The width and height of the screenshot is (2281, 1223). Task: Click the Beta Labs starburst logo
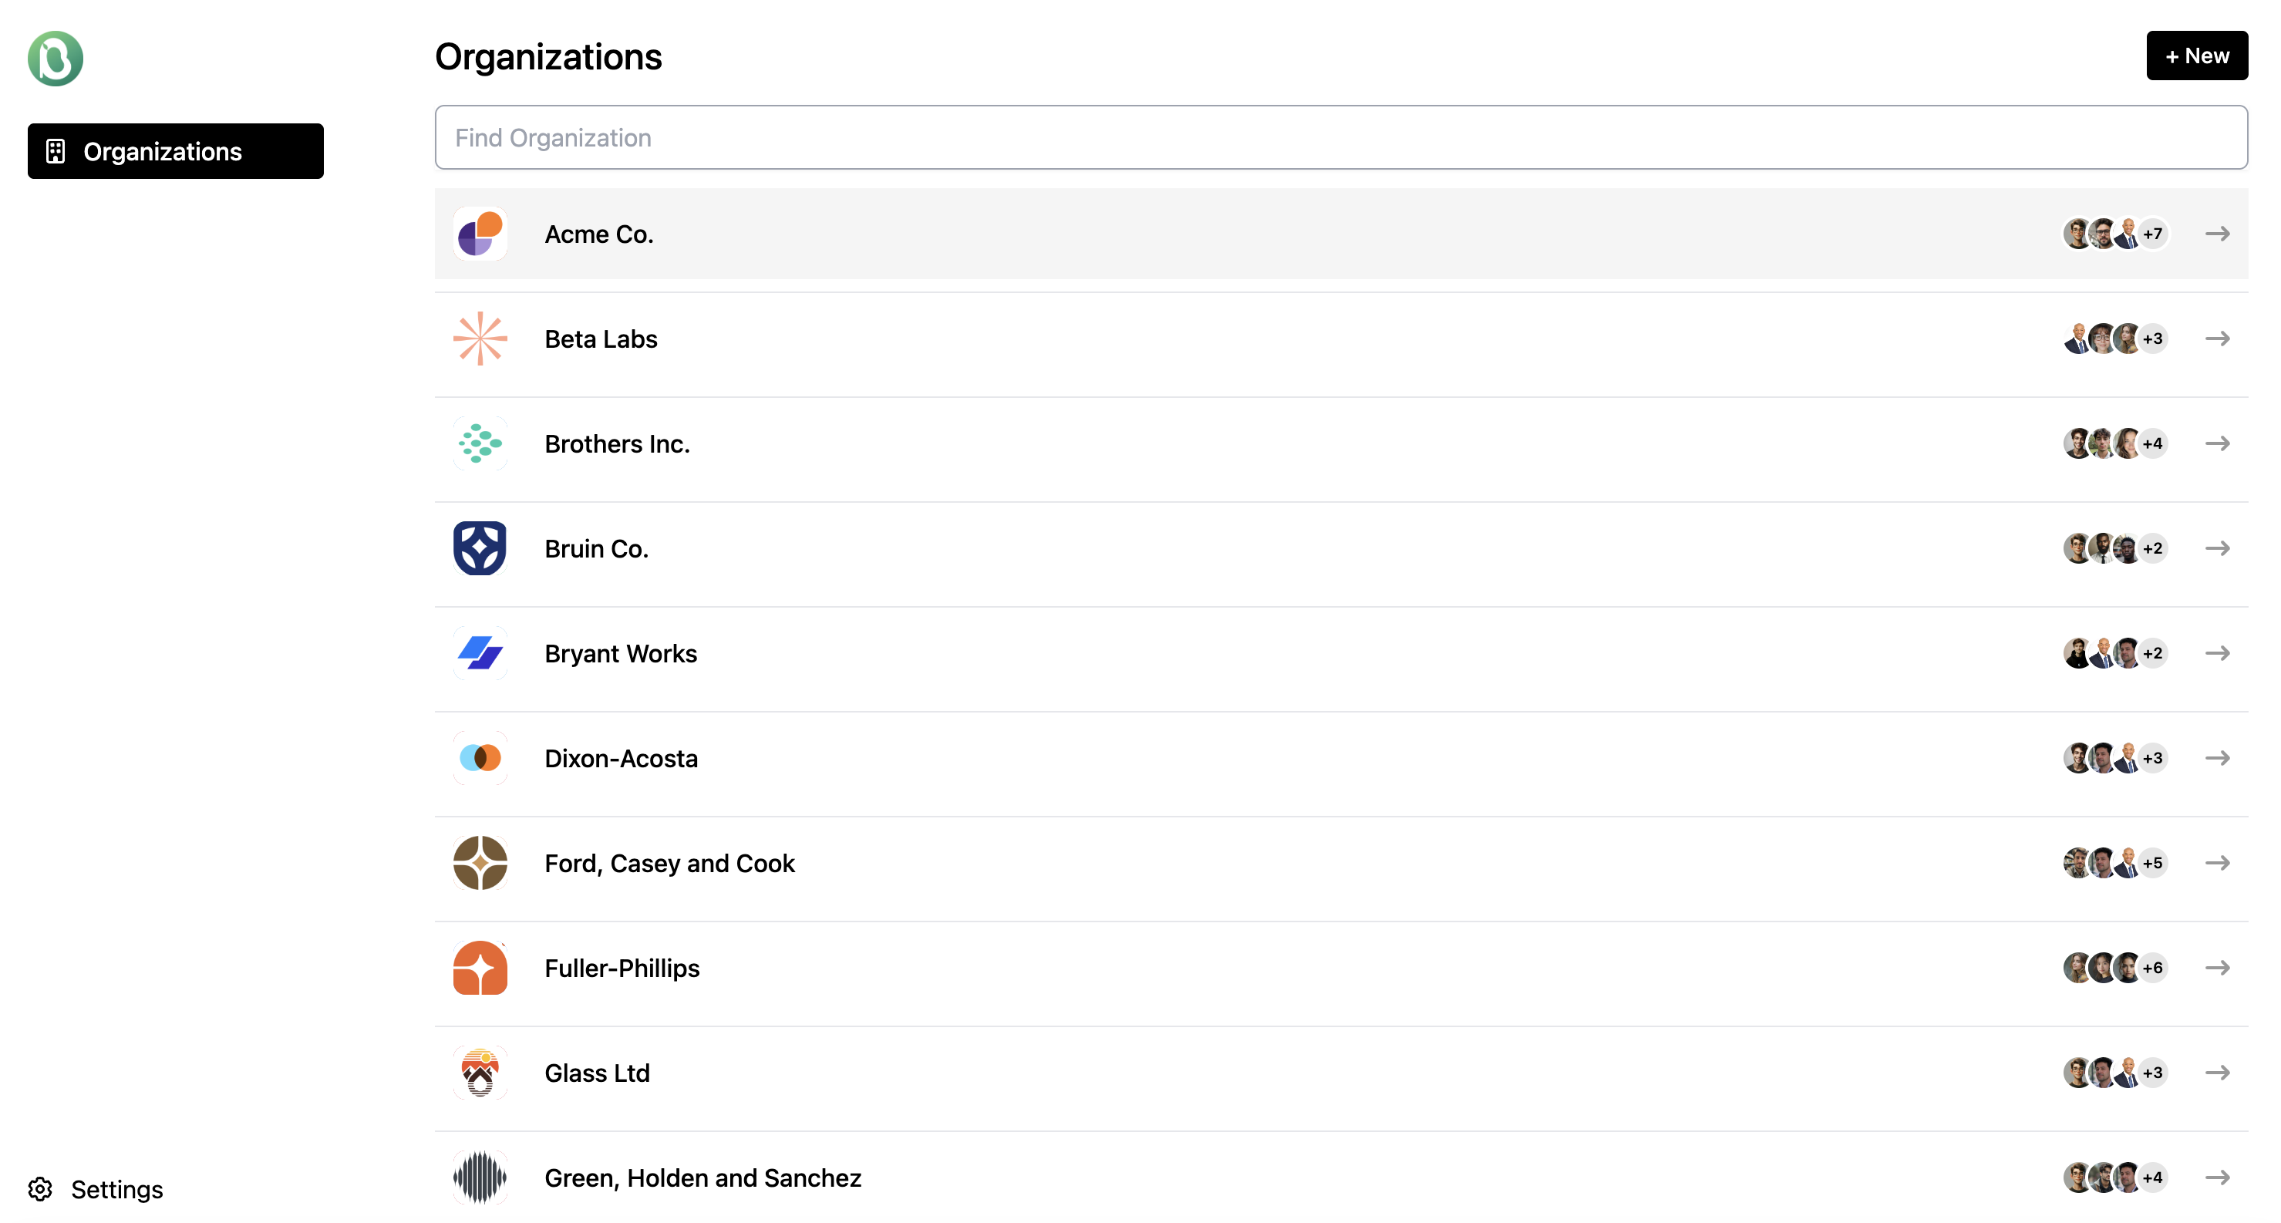[x=480, y=339]
